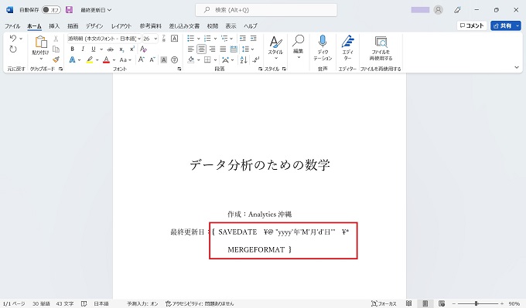The width and height of the screenshot is (526, 308).
Task: Show paragraph marks icon
Action: coord(256,60)
